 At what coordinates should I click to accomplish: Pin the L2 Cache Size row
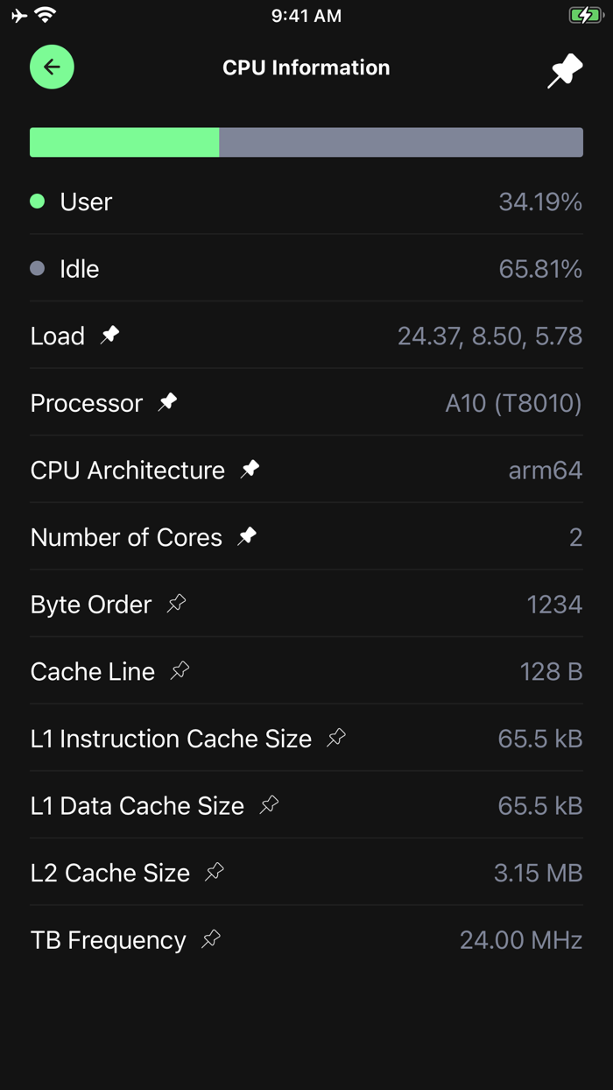pos(215,872)
